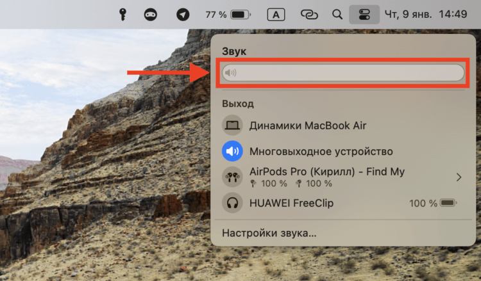
Task: Expand AirPods Pro options with the chevron
Action: pyautogui.click(x=459, y=177)
